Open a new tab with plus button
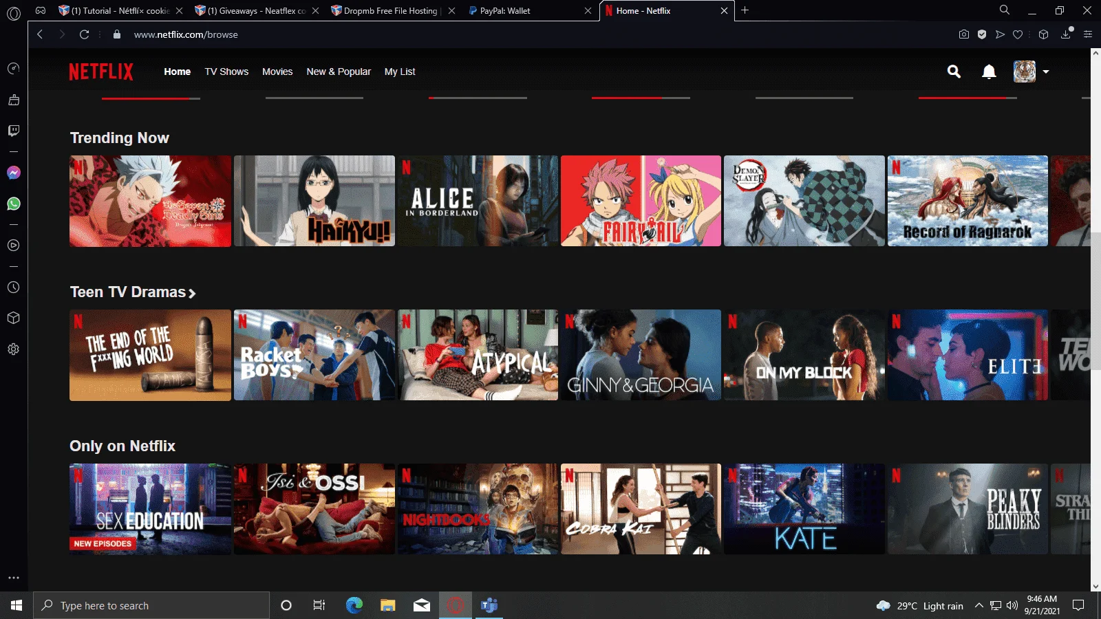The height and width of the screenshot is (619, 1101). tap(745, 10)
